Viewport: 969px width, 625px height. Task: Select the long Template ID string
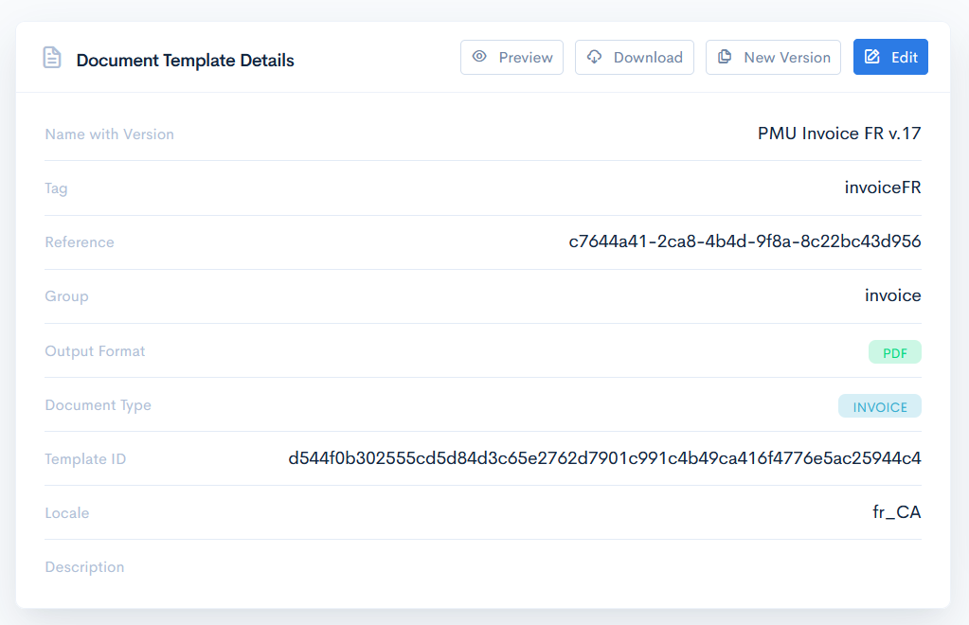(x=606, y=458)
